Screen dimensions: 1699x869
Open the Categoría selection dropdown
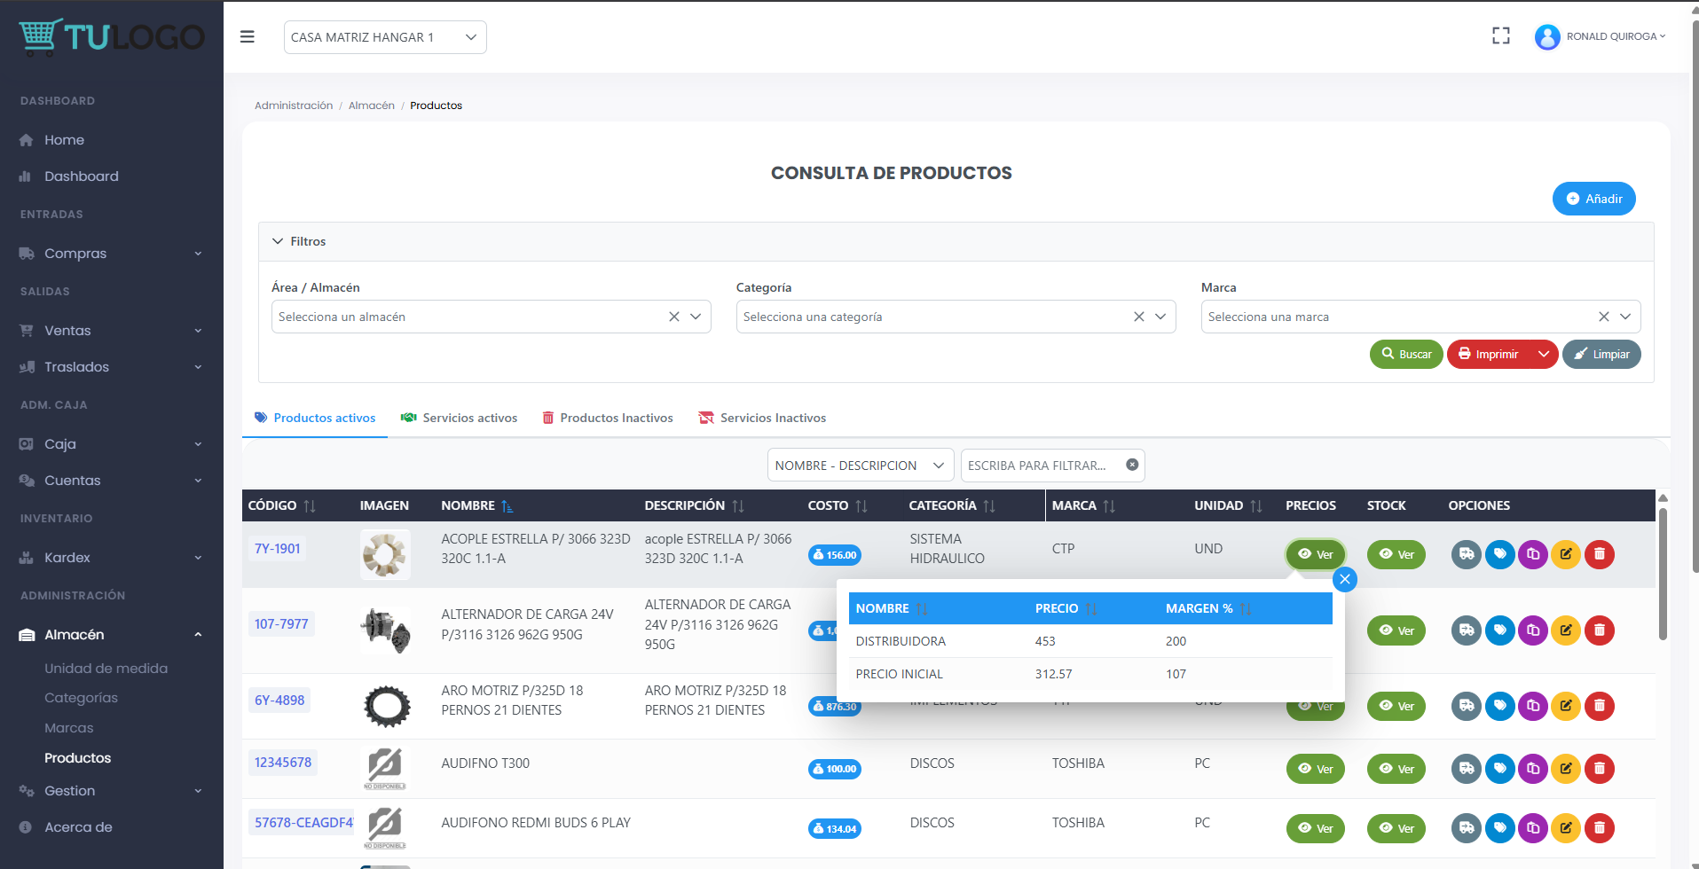[1160, 317]
